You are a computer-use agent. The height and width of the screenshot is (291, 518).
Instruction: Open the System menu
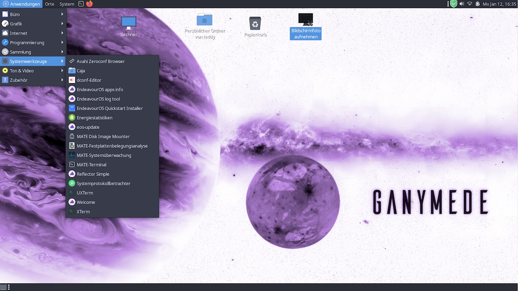pos(67,4)
